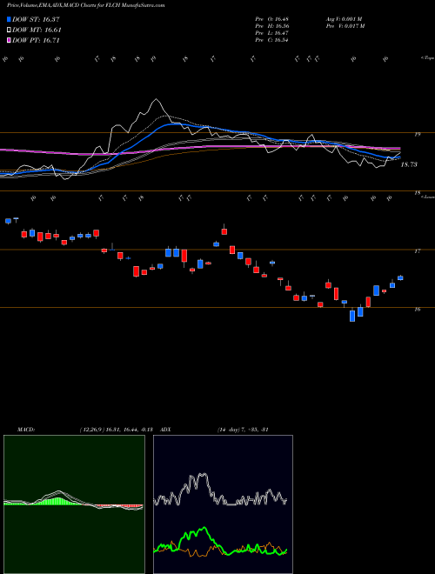Click the 'Pre C: 16.54' close value

pos(273,40)
